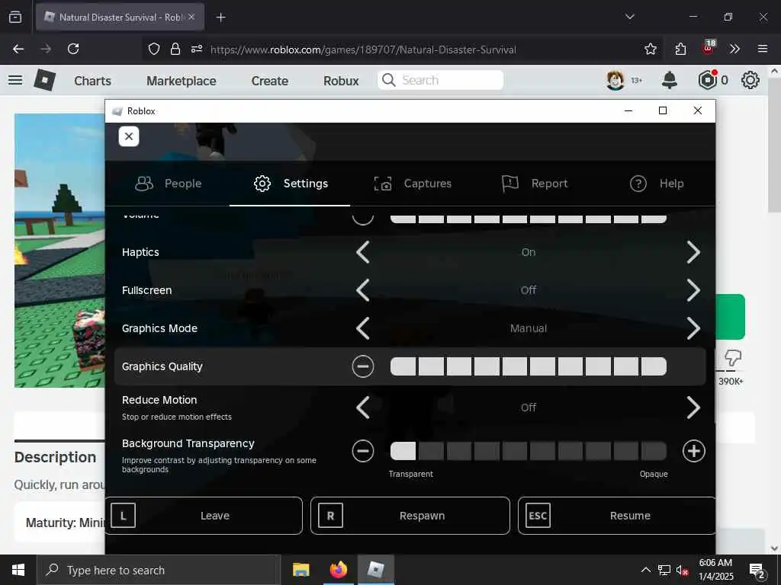This screenshot has width=781, height=585.
Task: Click the game thumbnail image on the page
Action: [x=59, y=251]
